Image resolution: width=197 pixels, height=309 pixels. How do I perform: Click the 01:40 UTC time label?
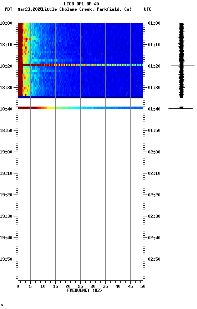154,109
